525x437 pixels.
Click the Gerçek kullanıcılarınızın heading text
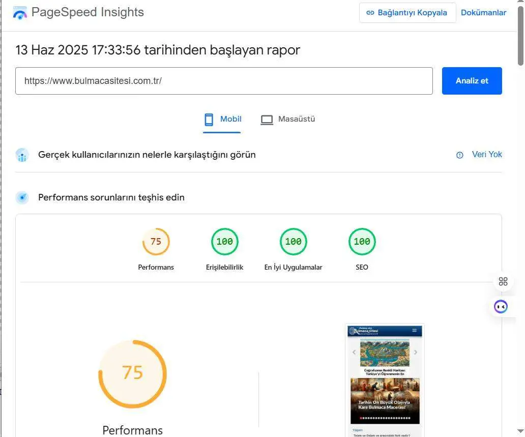(x=147, y=155)
